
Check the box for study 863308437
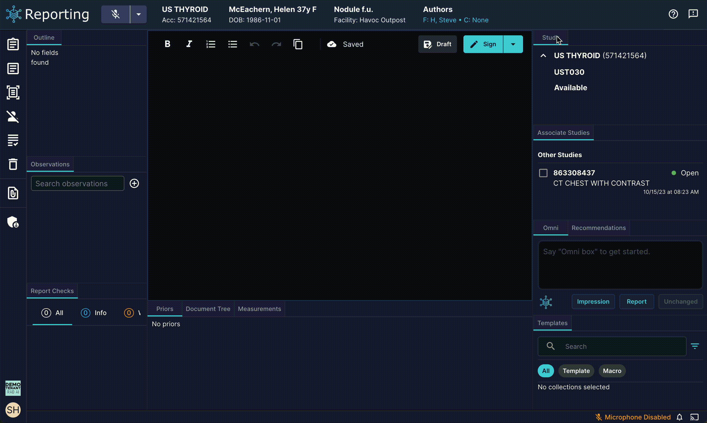(543, 173)
